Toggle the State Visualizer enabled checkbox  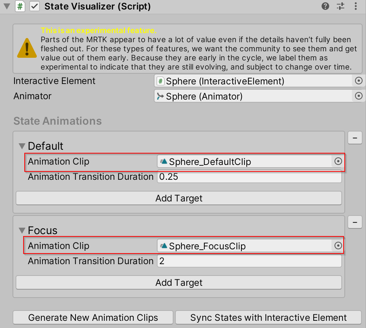34,6
